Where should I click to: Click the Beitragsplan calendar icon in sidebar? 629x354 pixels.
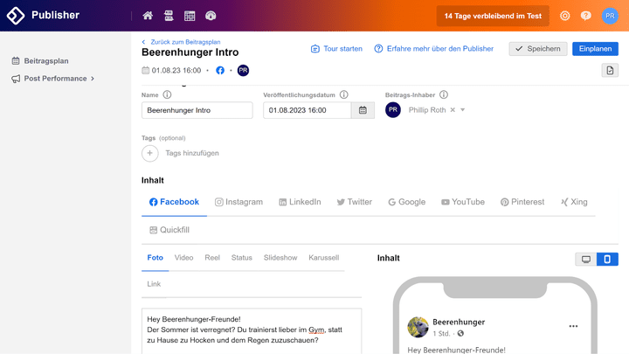point(16,61)
